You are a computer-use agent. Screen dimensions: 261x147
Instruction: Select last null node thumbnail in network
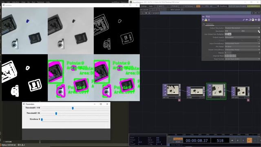tap(241, 91)
